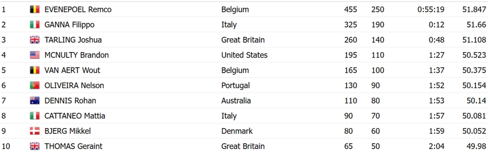Click the British flag beside TARLING Joshua

[35, 40]
